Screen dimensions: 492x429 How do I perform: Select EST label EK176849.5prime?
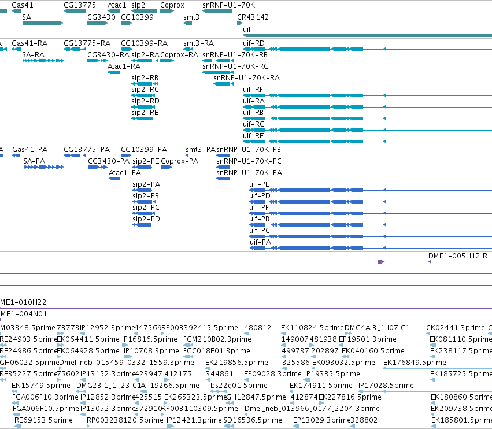415,362
